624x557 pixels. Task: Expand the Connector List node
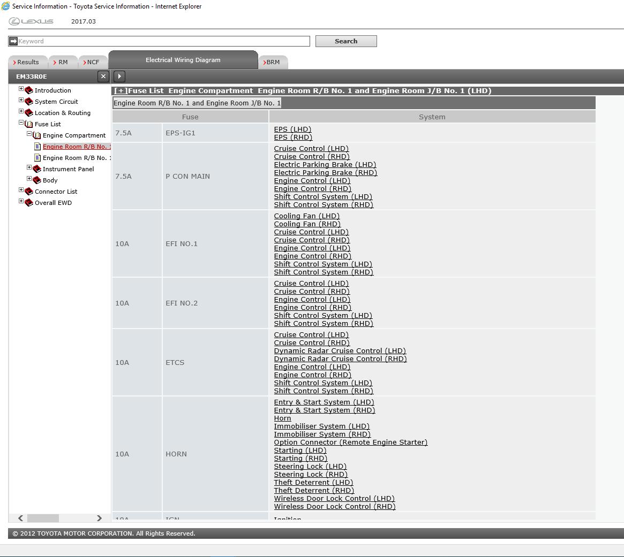click(x=21, y=189)
